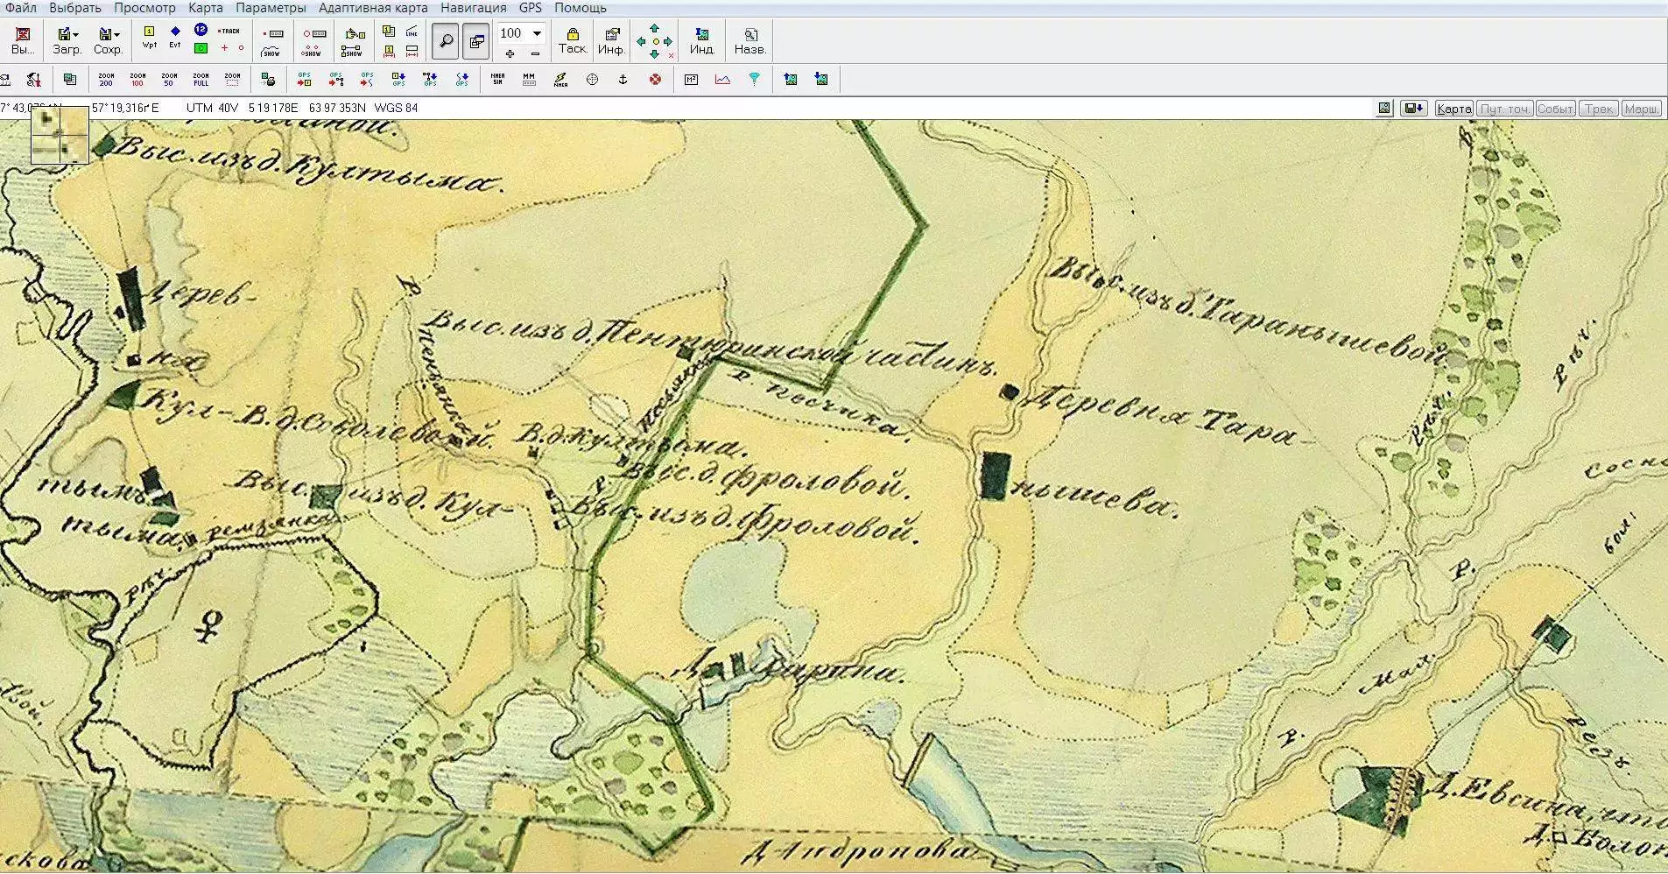
Task: Open the Help (Помощь) menu
Action: coord(580,8)
